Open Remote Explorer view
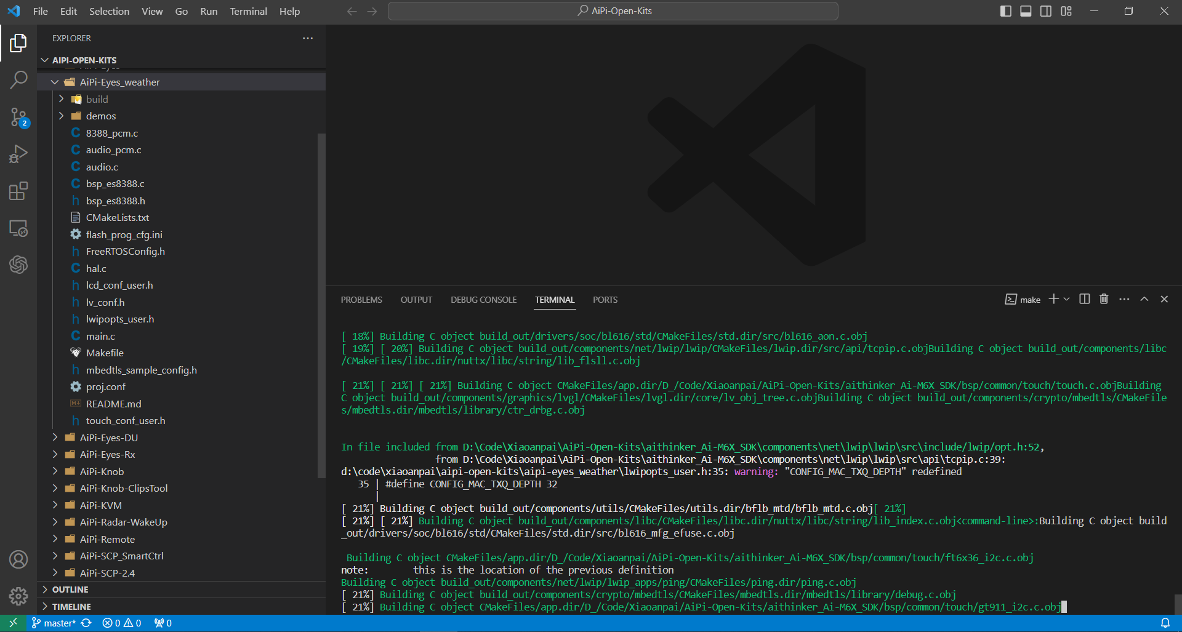The height and width of the screenshot is (632, 1182). coord(18,228)
